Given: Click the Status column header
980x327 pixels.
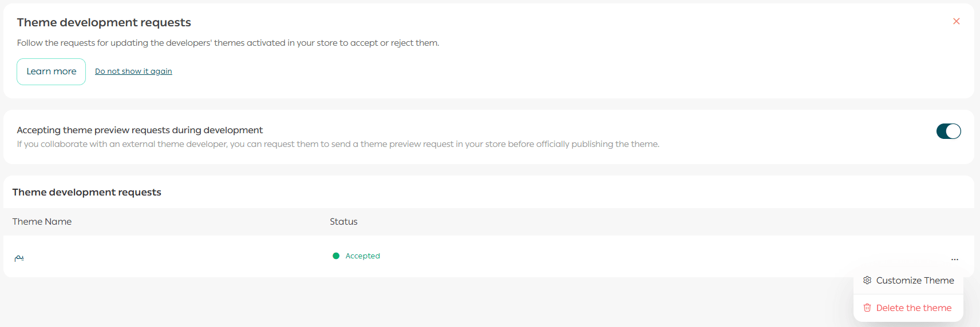Looking at the screenshot, I should (x=343, y=222).
